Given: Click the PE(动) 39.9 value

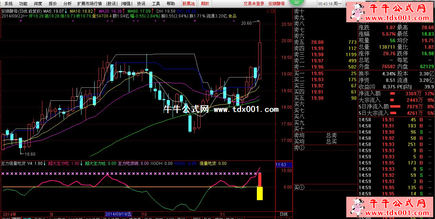Looking at the screenshot, I should (x=428, y=87).
